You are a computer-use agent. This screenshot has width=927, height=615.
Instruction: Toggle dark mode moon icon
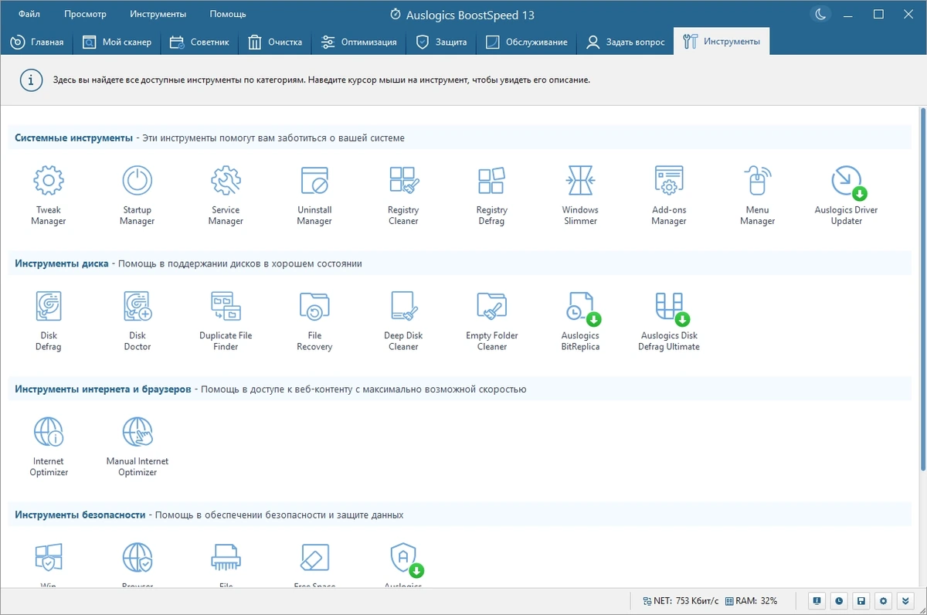click(x=820, y=14)
